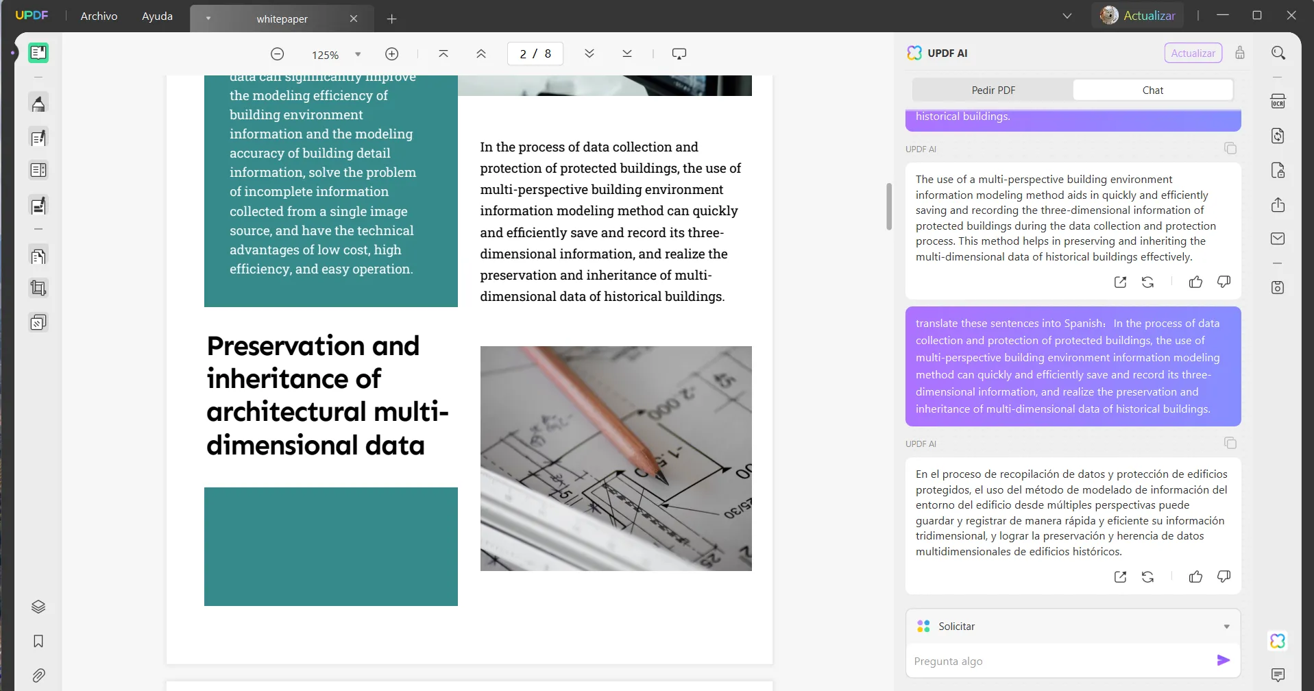Copy the Spanish UPDF AI response

point(1230,443)
